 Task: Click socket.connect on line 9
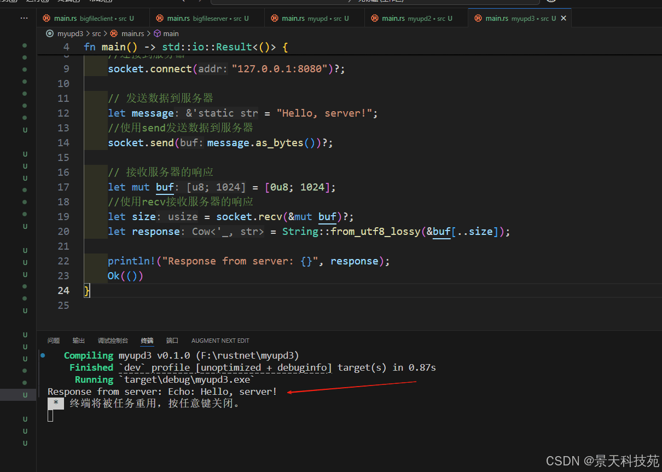click(150, 69)
